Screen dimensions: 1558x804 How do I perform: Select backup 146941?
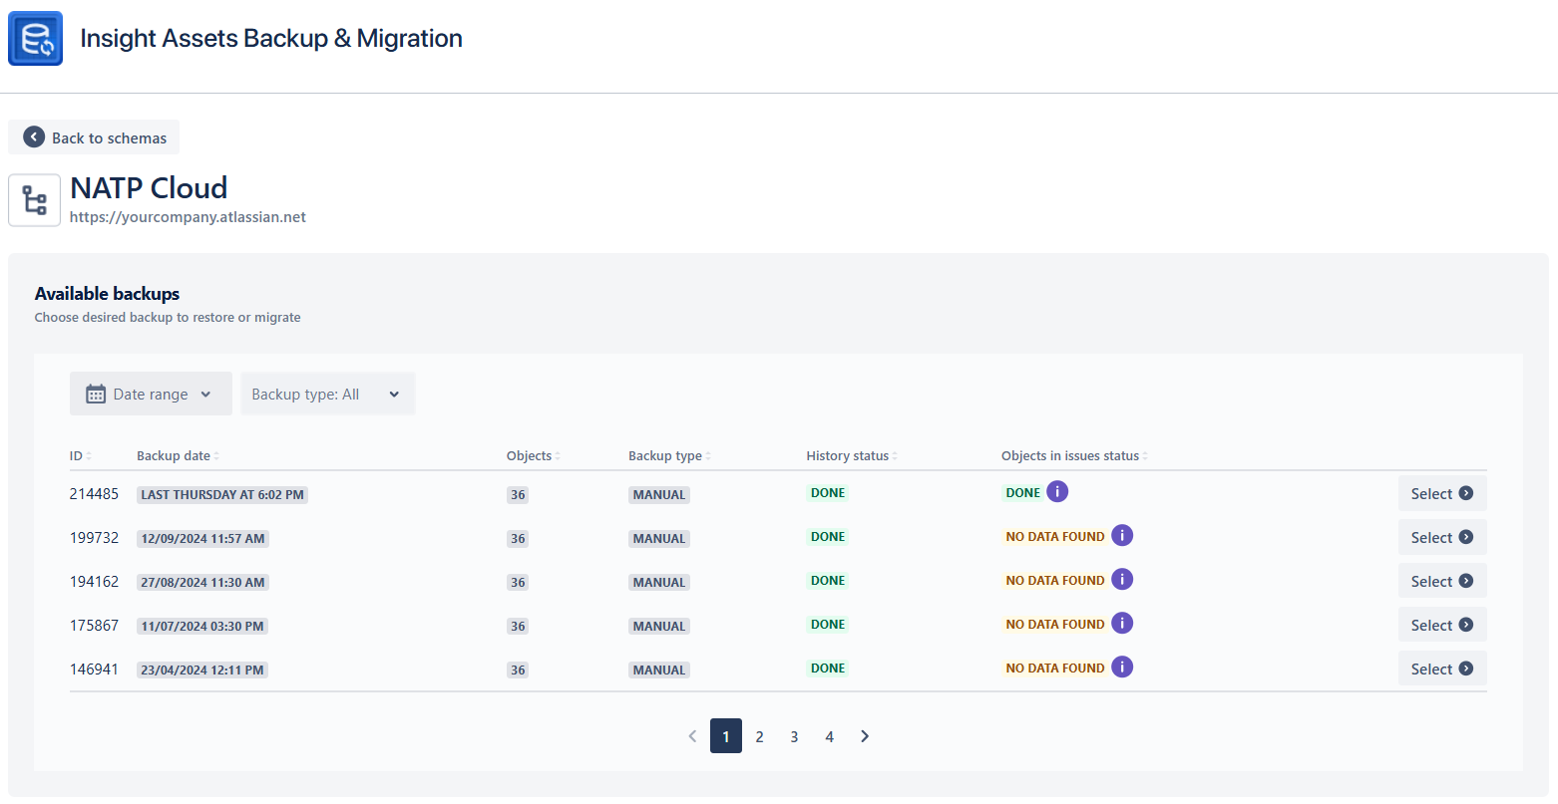[1442, 669]
